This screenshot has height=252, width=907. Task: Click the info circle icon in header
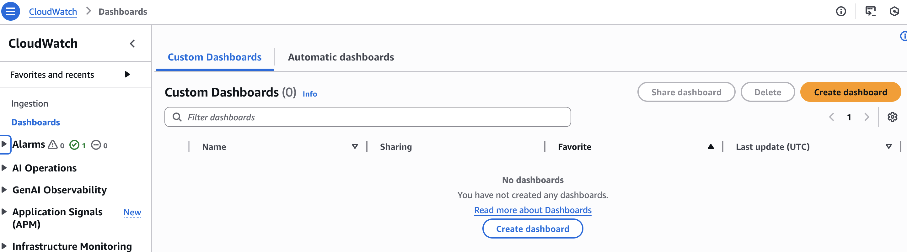[x=841, y=12]
